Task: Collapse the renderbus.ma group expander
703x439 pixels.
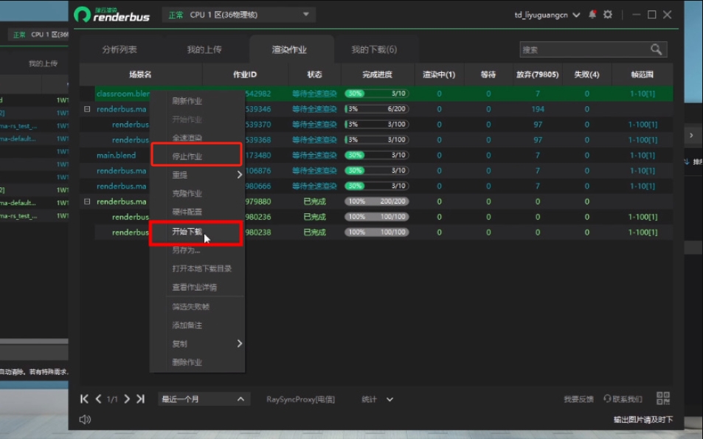Action: 87,108
